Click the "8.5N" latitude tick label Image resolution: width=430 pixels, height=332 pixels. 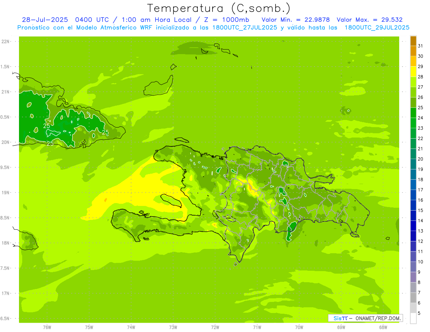(x=5, y=218)
